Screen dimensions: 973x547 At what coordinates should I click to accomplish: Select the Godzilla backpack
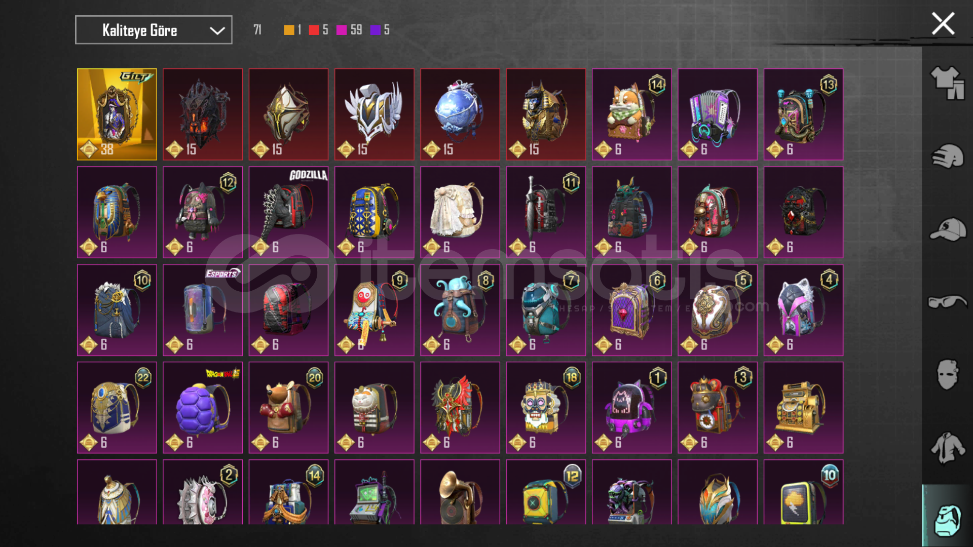tap(288, 212)
